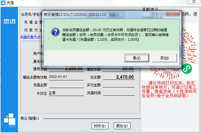Viewport: 201px width, 133px height.
Task: Click the dialog message about 赠送金额 expiry
Action: click(x=115, y=35)
